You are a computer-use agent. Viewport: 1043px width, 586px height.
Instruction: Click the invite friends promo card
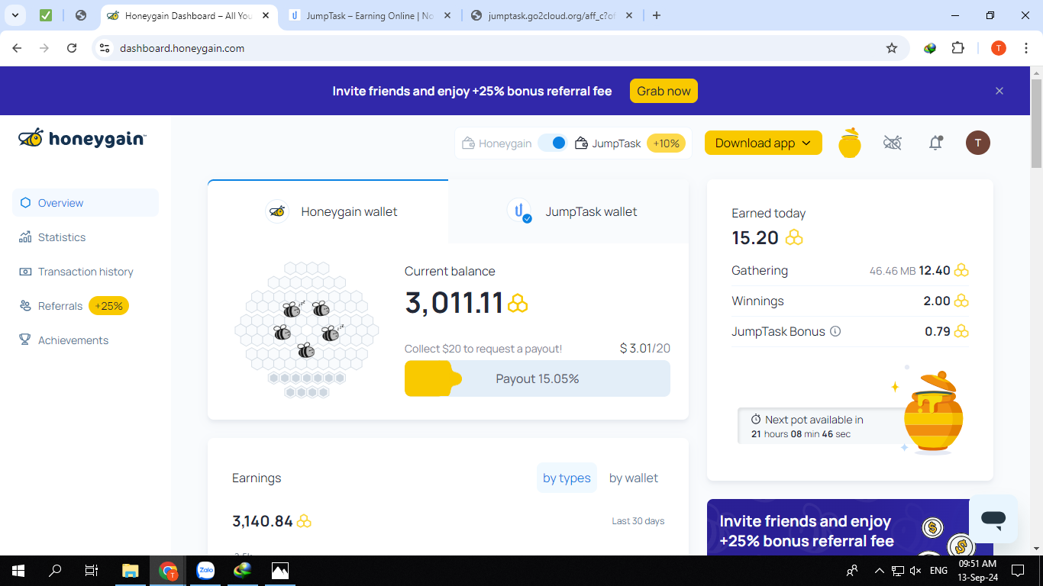[x=850, y=527]
